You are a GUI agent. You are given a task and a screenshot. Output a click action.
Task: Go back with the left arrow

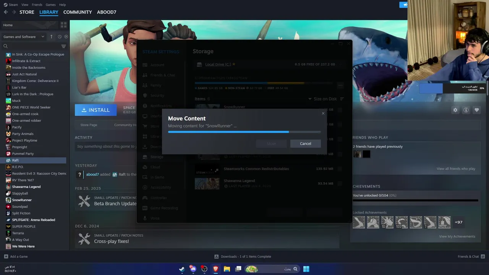point(6,12)
